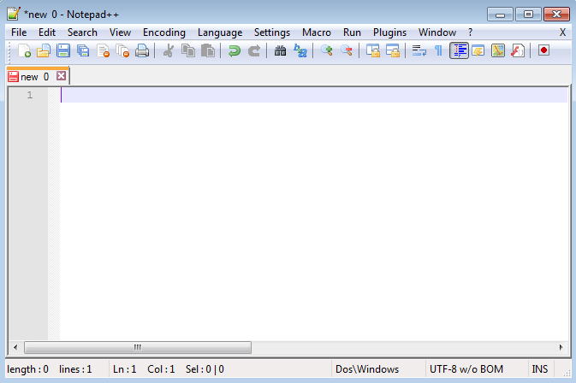Screen dimensions: 576x383
Task: Create a new file using toolbar icon
Action: 24,50
